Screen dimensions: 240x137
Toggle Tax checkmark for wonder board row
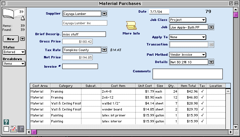(x=202, y=109)
